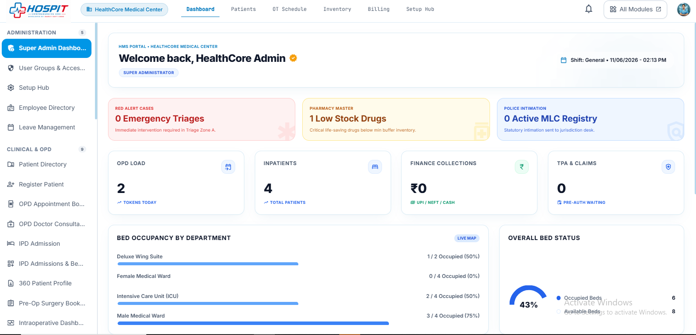Click the shift calendar icon
Image resolution: width=696 pixels, height=335 pixels.
[564, 60]
